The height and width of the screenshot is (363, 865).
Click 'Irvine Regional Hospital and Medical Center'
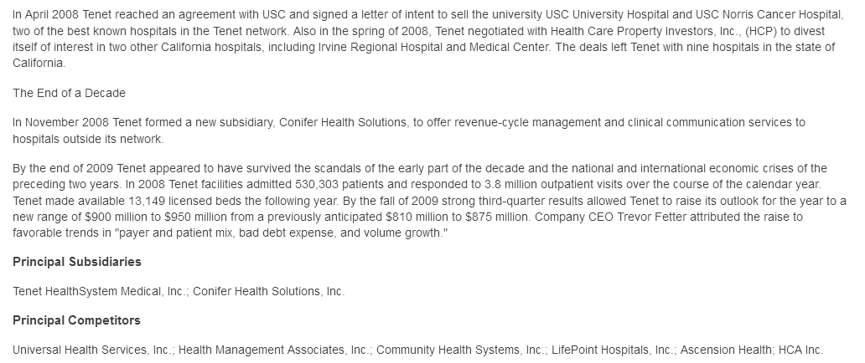coord(433,48)
